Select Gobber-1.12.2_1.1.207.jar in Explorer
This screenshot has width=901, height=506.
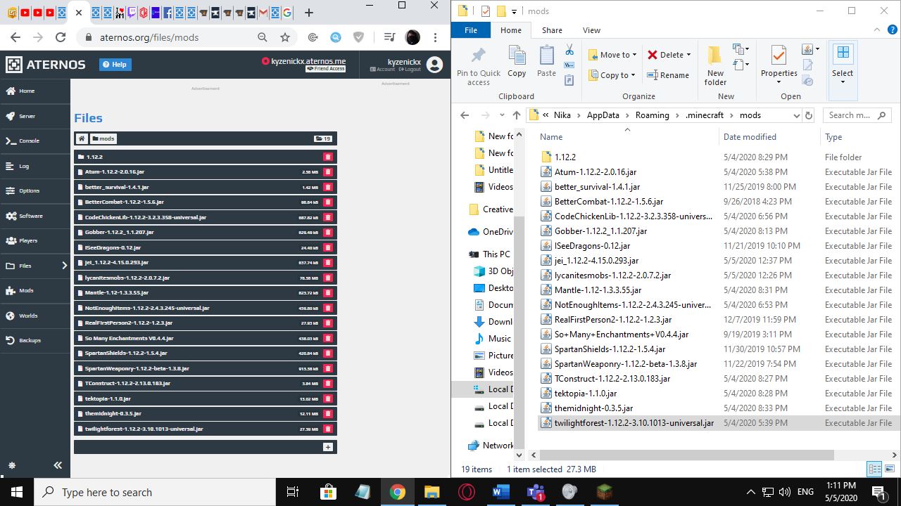pos(600,231)
